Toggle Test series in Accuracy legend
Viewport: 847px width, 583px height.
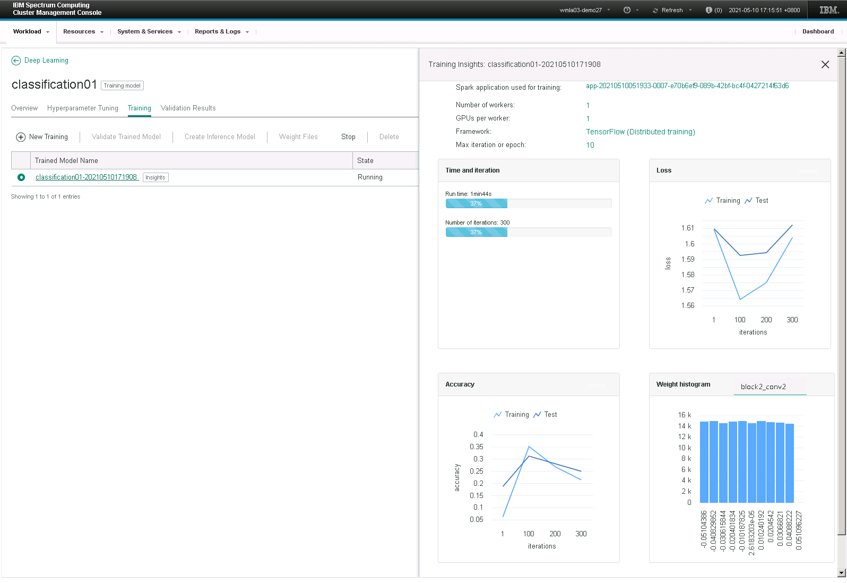point(545,415)
